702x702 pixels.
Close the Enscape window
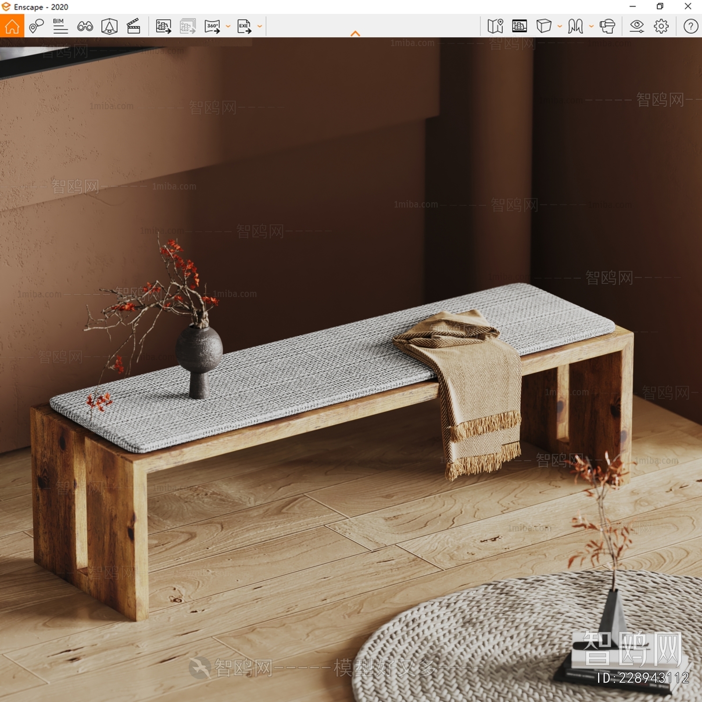tap(688, 7)
